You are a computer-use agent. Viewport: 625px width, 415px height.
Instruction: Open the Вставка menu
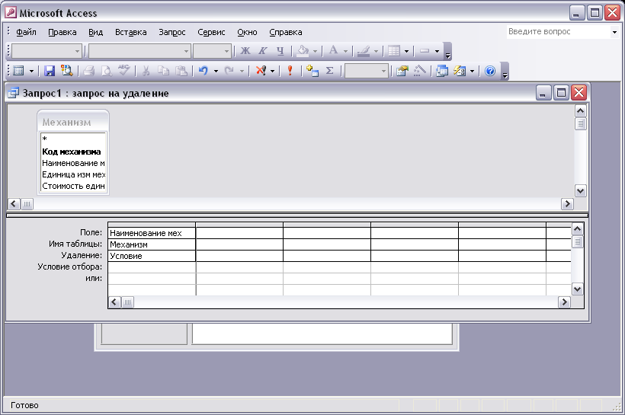click(x=131, y=32)
